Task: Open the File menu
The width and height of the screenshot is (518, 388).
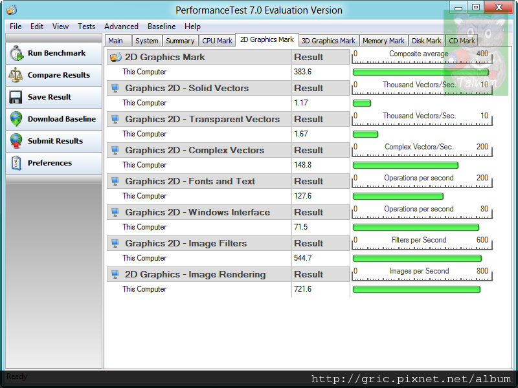Action: (x=16, y=27)
